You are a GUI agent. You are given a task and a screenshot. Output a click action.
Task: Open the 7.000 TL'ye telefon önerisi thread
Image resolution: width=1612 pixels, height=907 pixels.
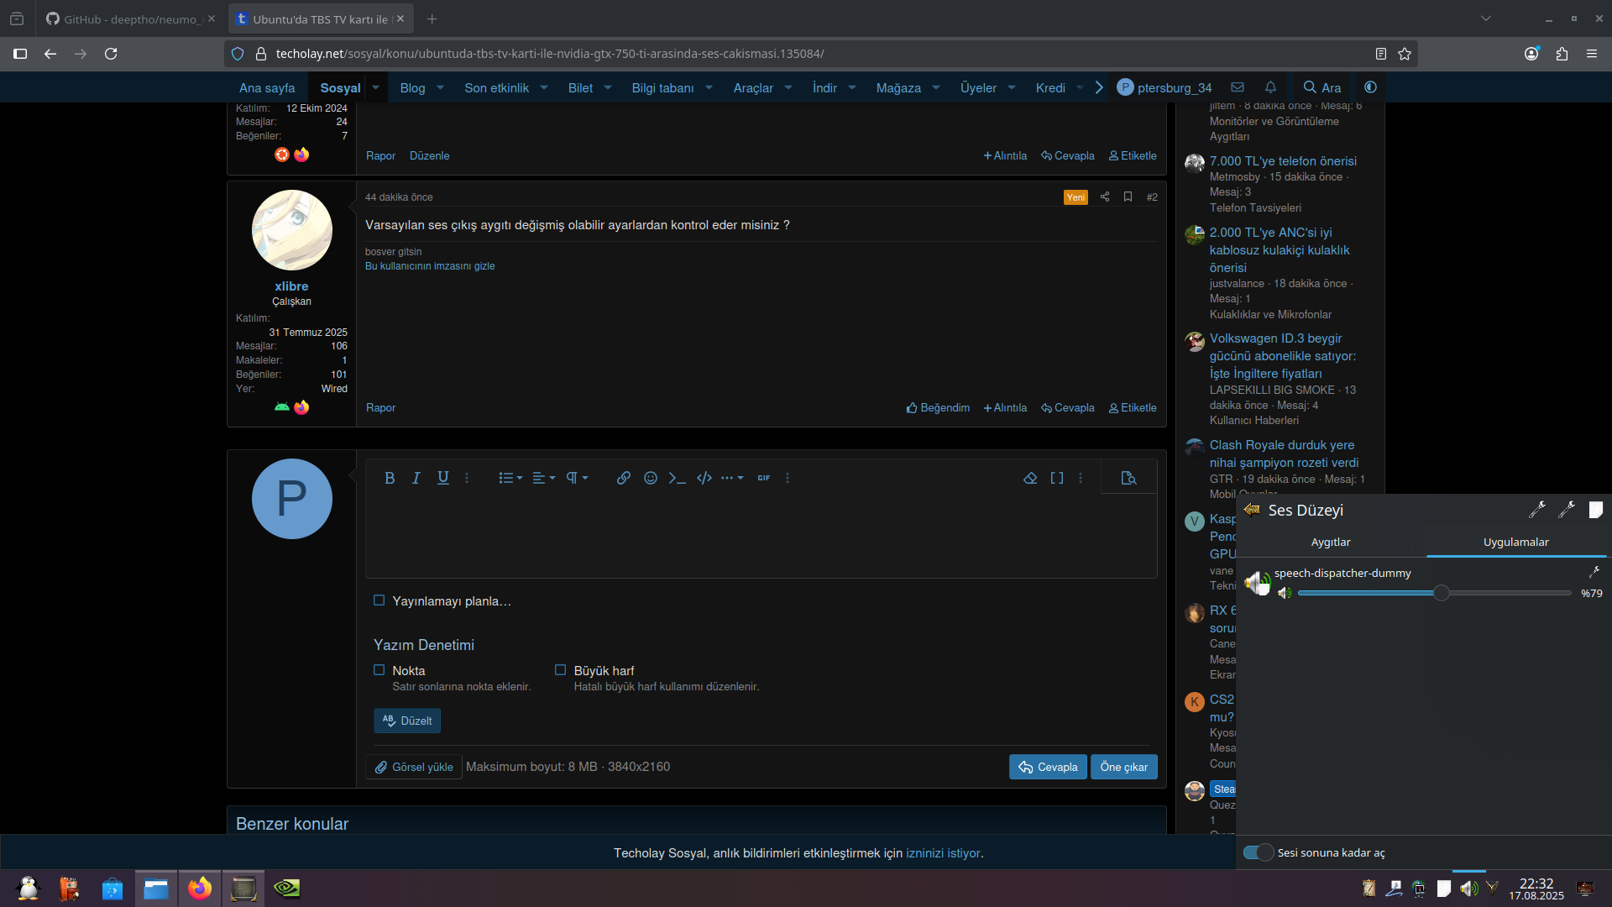(1283, 161)
